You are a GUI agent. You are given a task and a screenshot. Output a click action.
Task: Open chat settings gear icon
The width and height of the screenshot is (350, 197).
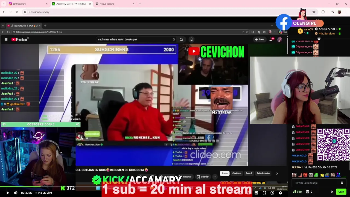point(332,192)
